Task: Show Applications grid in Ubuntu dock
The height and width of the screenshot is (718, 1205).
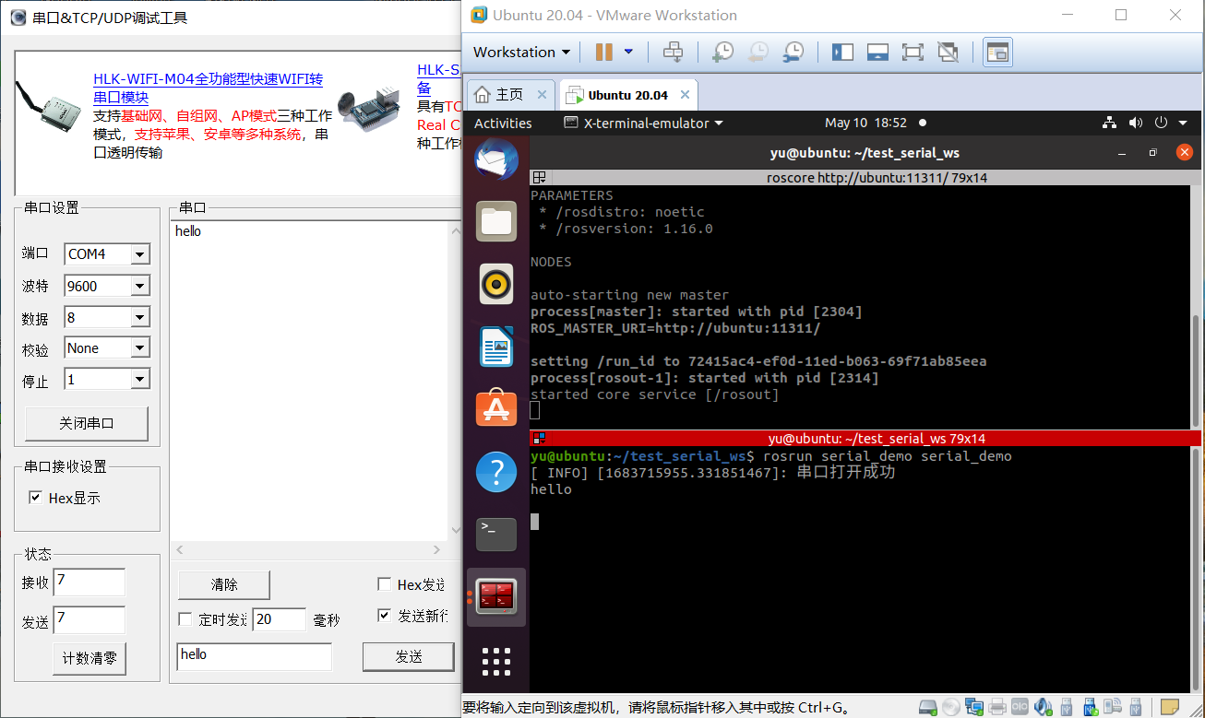Action: click(x=496, y=660)
